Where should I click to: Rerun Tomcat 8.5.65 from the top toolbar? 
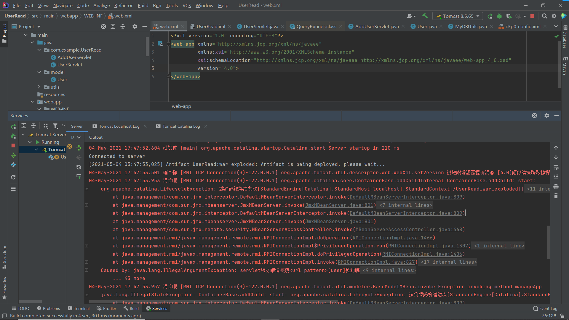pyautogui.click(x=490, y=16)
